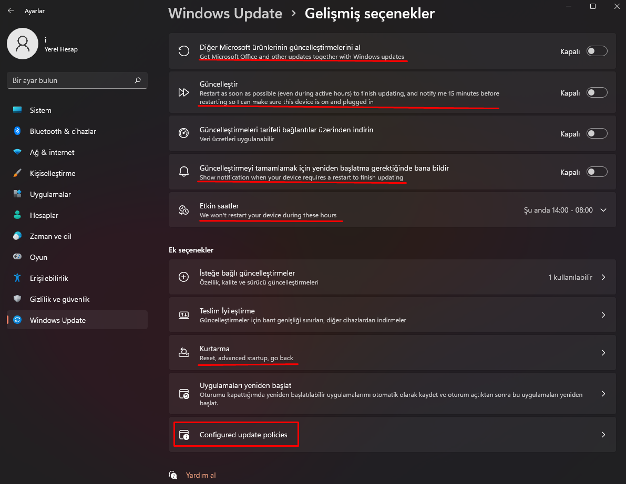This screenshot has height=484, width=626.
Task: Click the Gizlilik ve güvenlik shield icon
Action: coord(17,299)
